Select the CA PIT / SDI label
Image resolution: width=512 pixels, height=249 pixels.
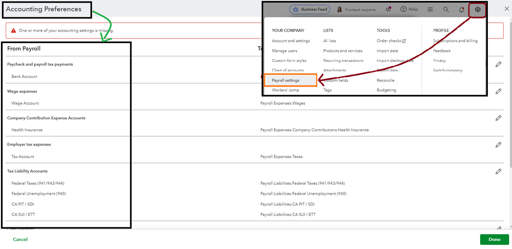coord(23,204)
